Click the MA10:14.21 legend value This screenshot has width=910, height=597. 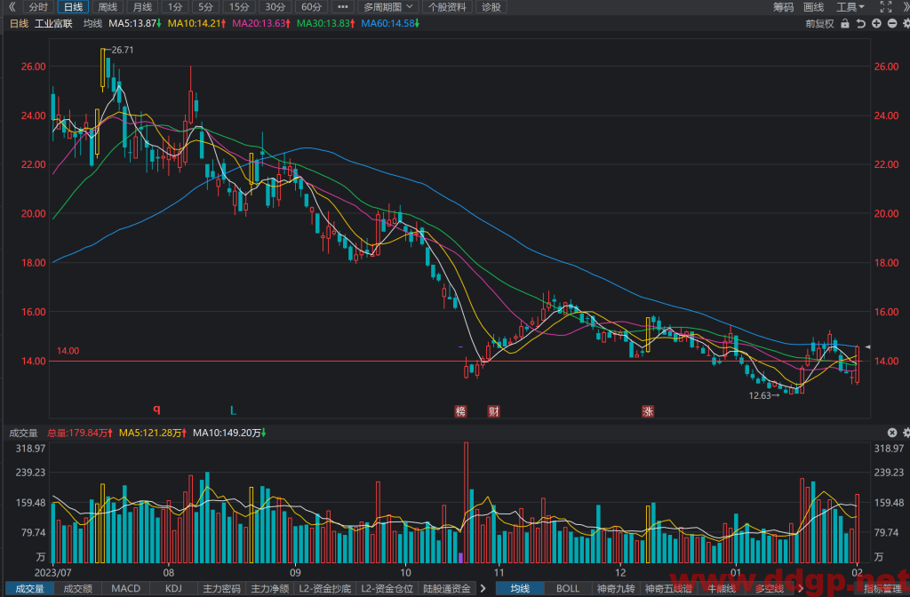(x=196, y=24)
